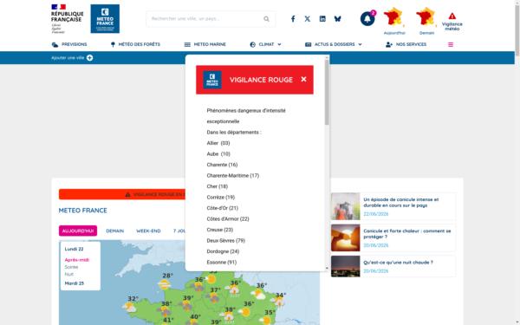Open the X (Twitter) social icon
This screenshot has width=520, height=325.
pyautogui.click(x=308, y=19)
